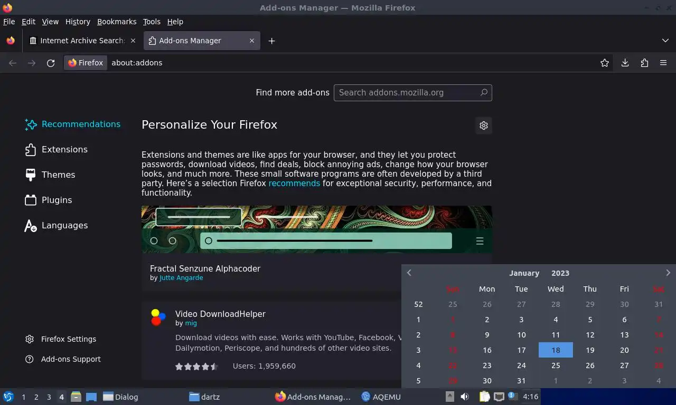Open the application launcher menu in the taskbar
This screenshot has height=405, width=676.
coord(8,397)
